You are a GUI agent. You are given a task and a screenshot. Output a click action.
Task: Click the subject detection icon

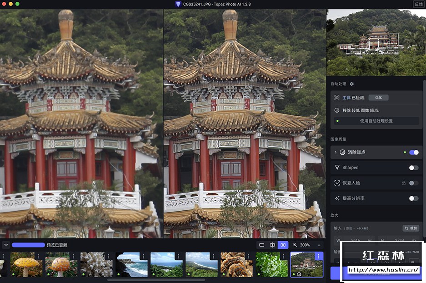(x=336, y=98)
